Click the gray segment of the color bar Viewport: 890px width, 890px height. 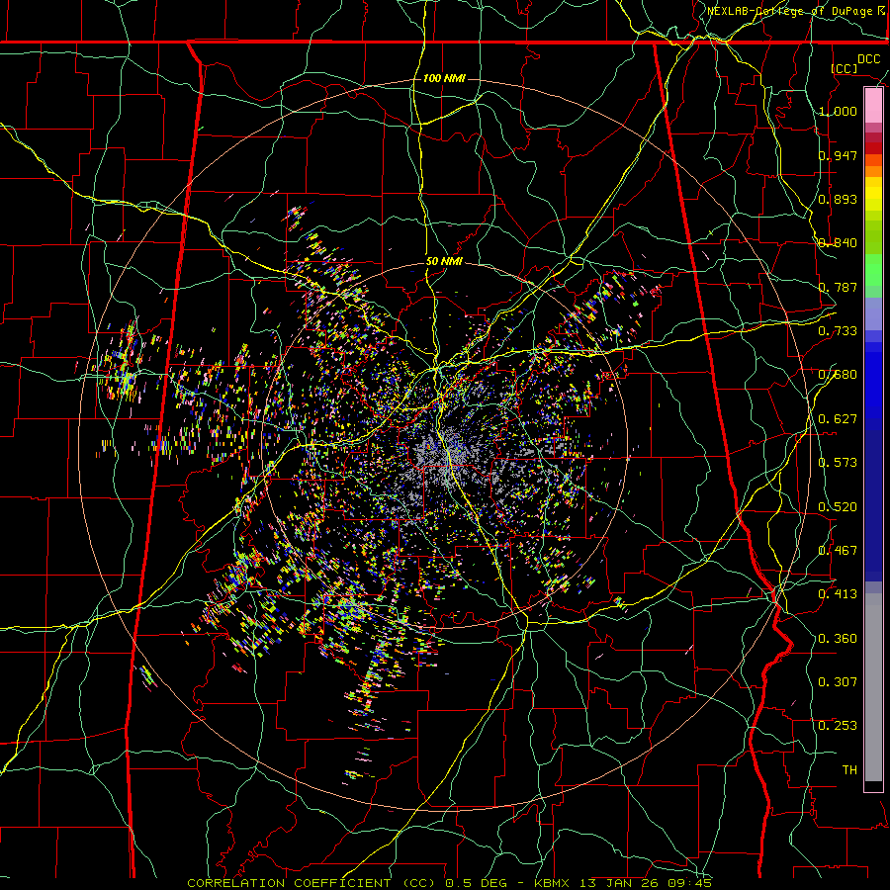873,687
